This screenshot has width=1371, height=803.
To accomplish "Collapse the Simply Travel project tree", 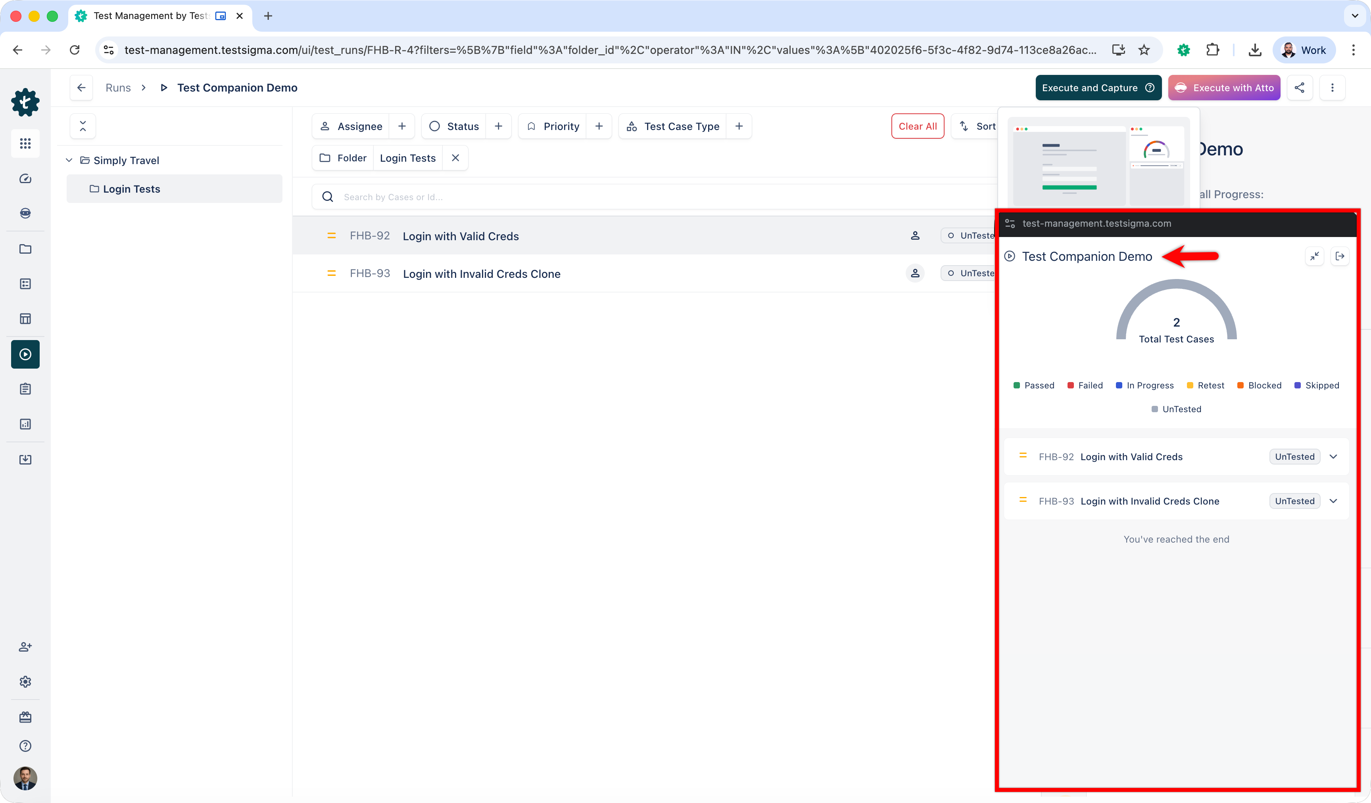I will tap(69, 160).
